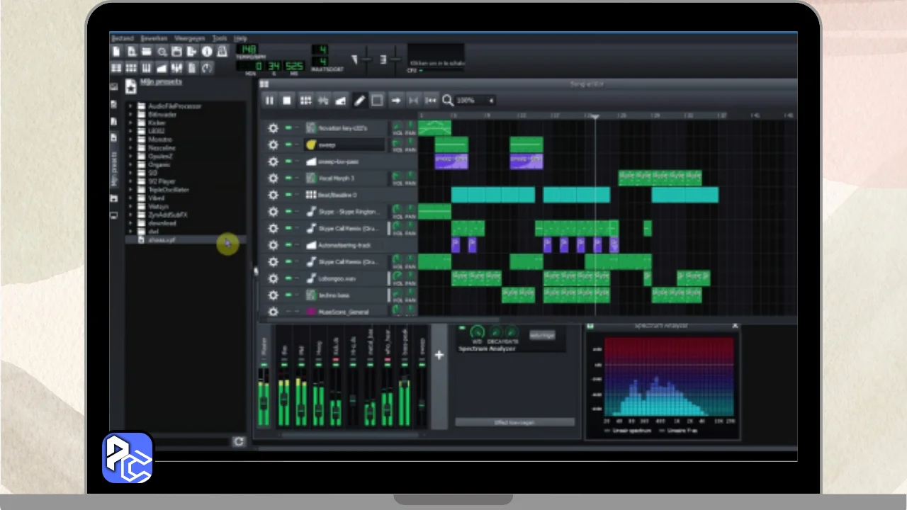The height and width of the screenshot is (510, 907).
Task: Select draw mode pencil in Song Editor
Action: [x=359, y=101]
